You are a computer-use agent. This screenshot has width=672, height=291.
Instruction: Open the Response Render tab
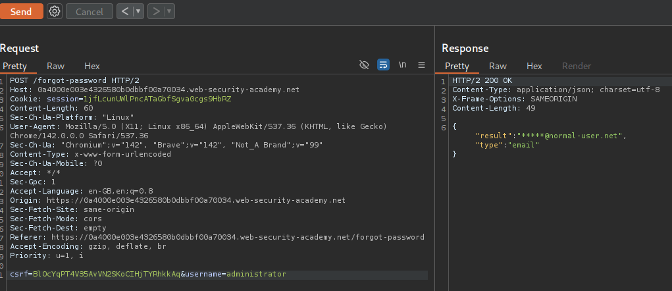pyautogui.click(x=576, y=66)
